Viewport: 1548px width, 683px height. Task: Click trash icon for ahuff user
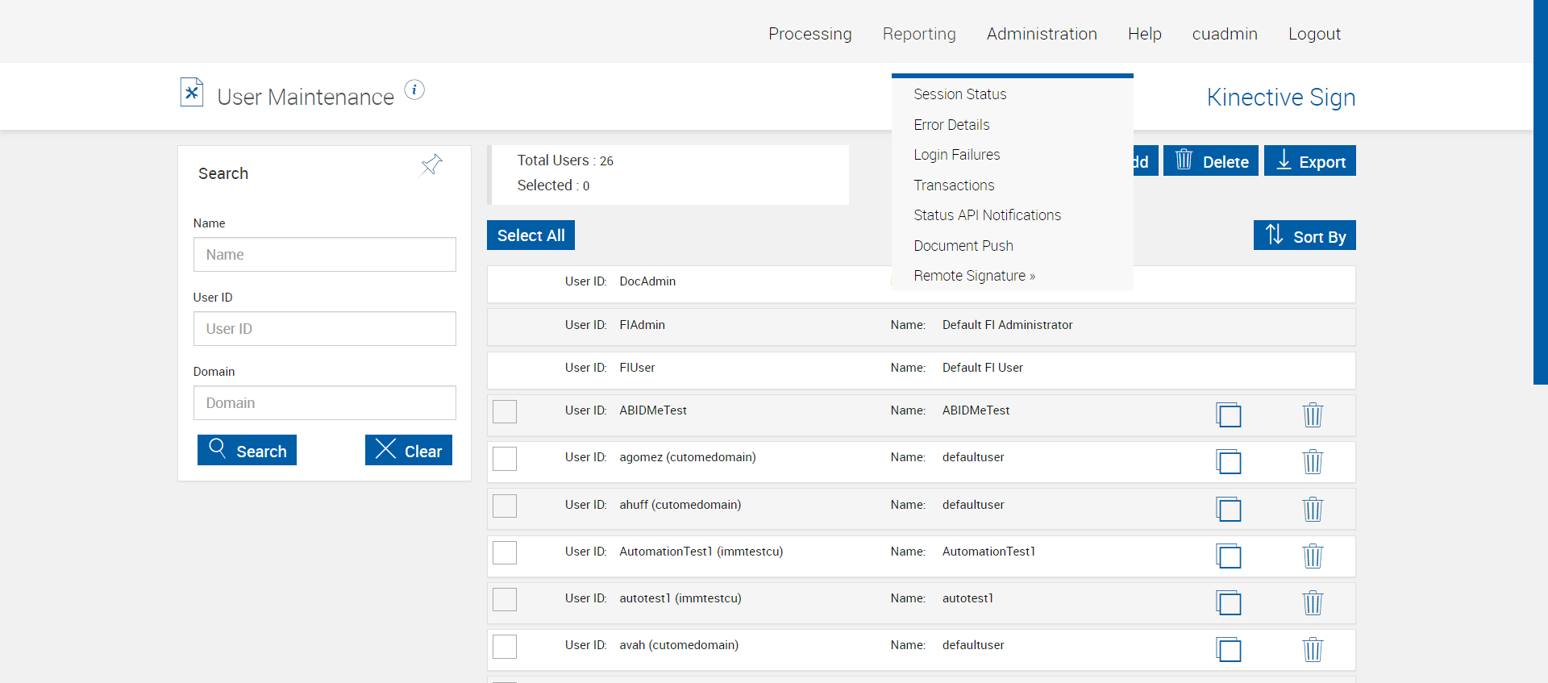click(x=1313, y=509)
